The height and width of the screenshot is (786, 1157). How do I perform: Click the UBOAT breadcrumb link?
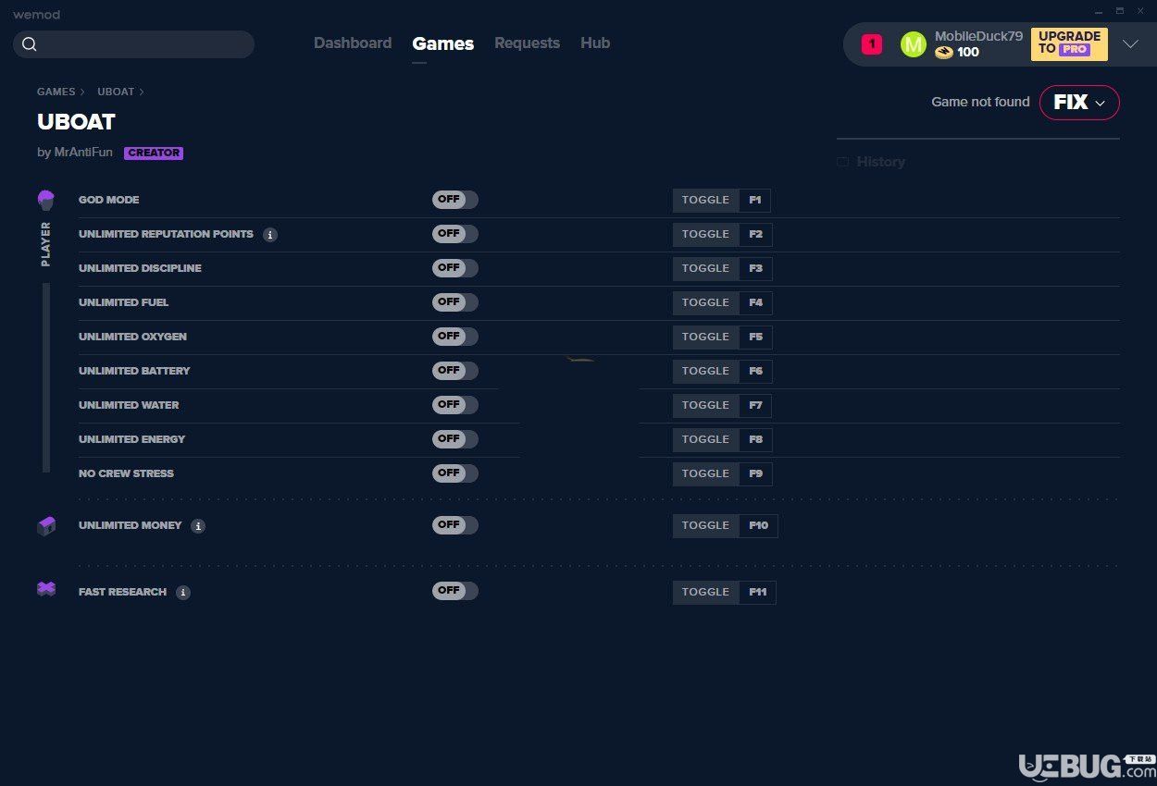(116, 92)
